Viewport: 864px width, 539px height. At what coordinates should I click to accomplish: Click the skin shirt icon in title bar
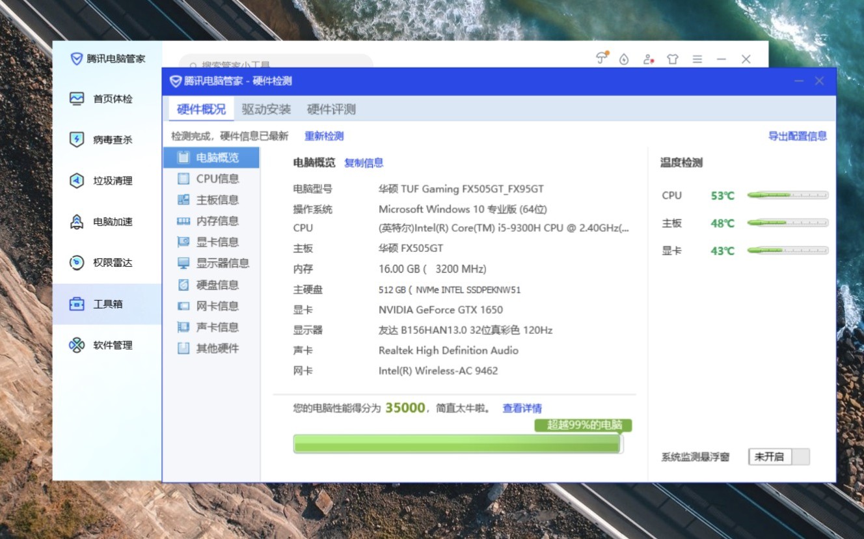click(x=673, y=59)
